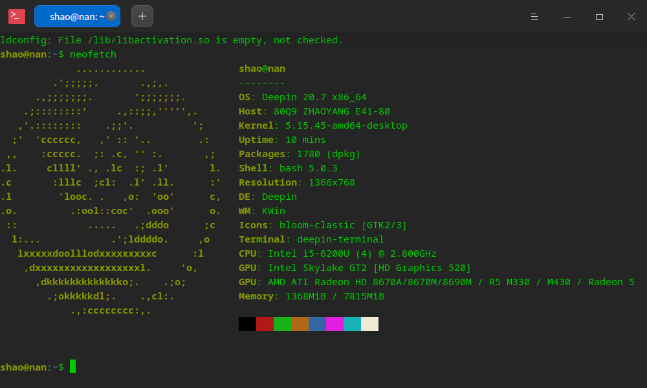Open the terminal hamburger menu

(x=534, y=16)
